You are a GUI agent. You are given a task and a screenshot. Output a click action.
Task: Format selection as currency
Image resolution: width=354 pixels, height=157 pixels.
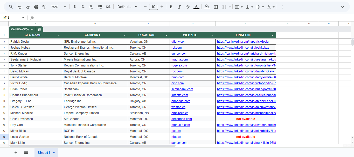pyautogui.click(x=75, y=7)
